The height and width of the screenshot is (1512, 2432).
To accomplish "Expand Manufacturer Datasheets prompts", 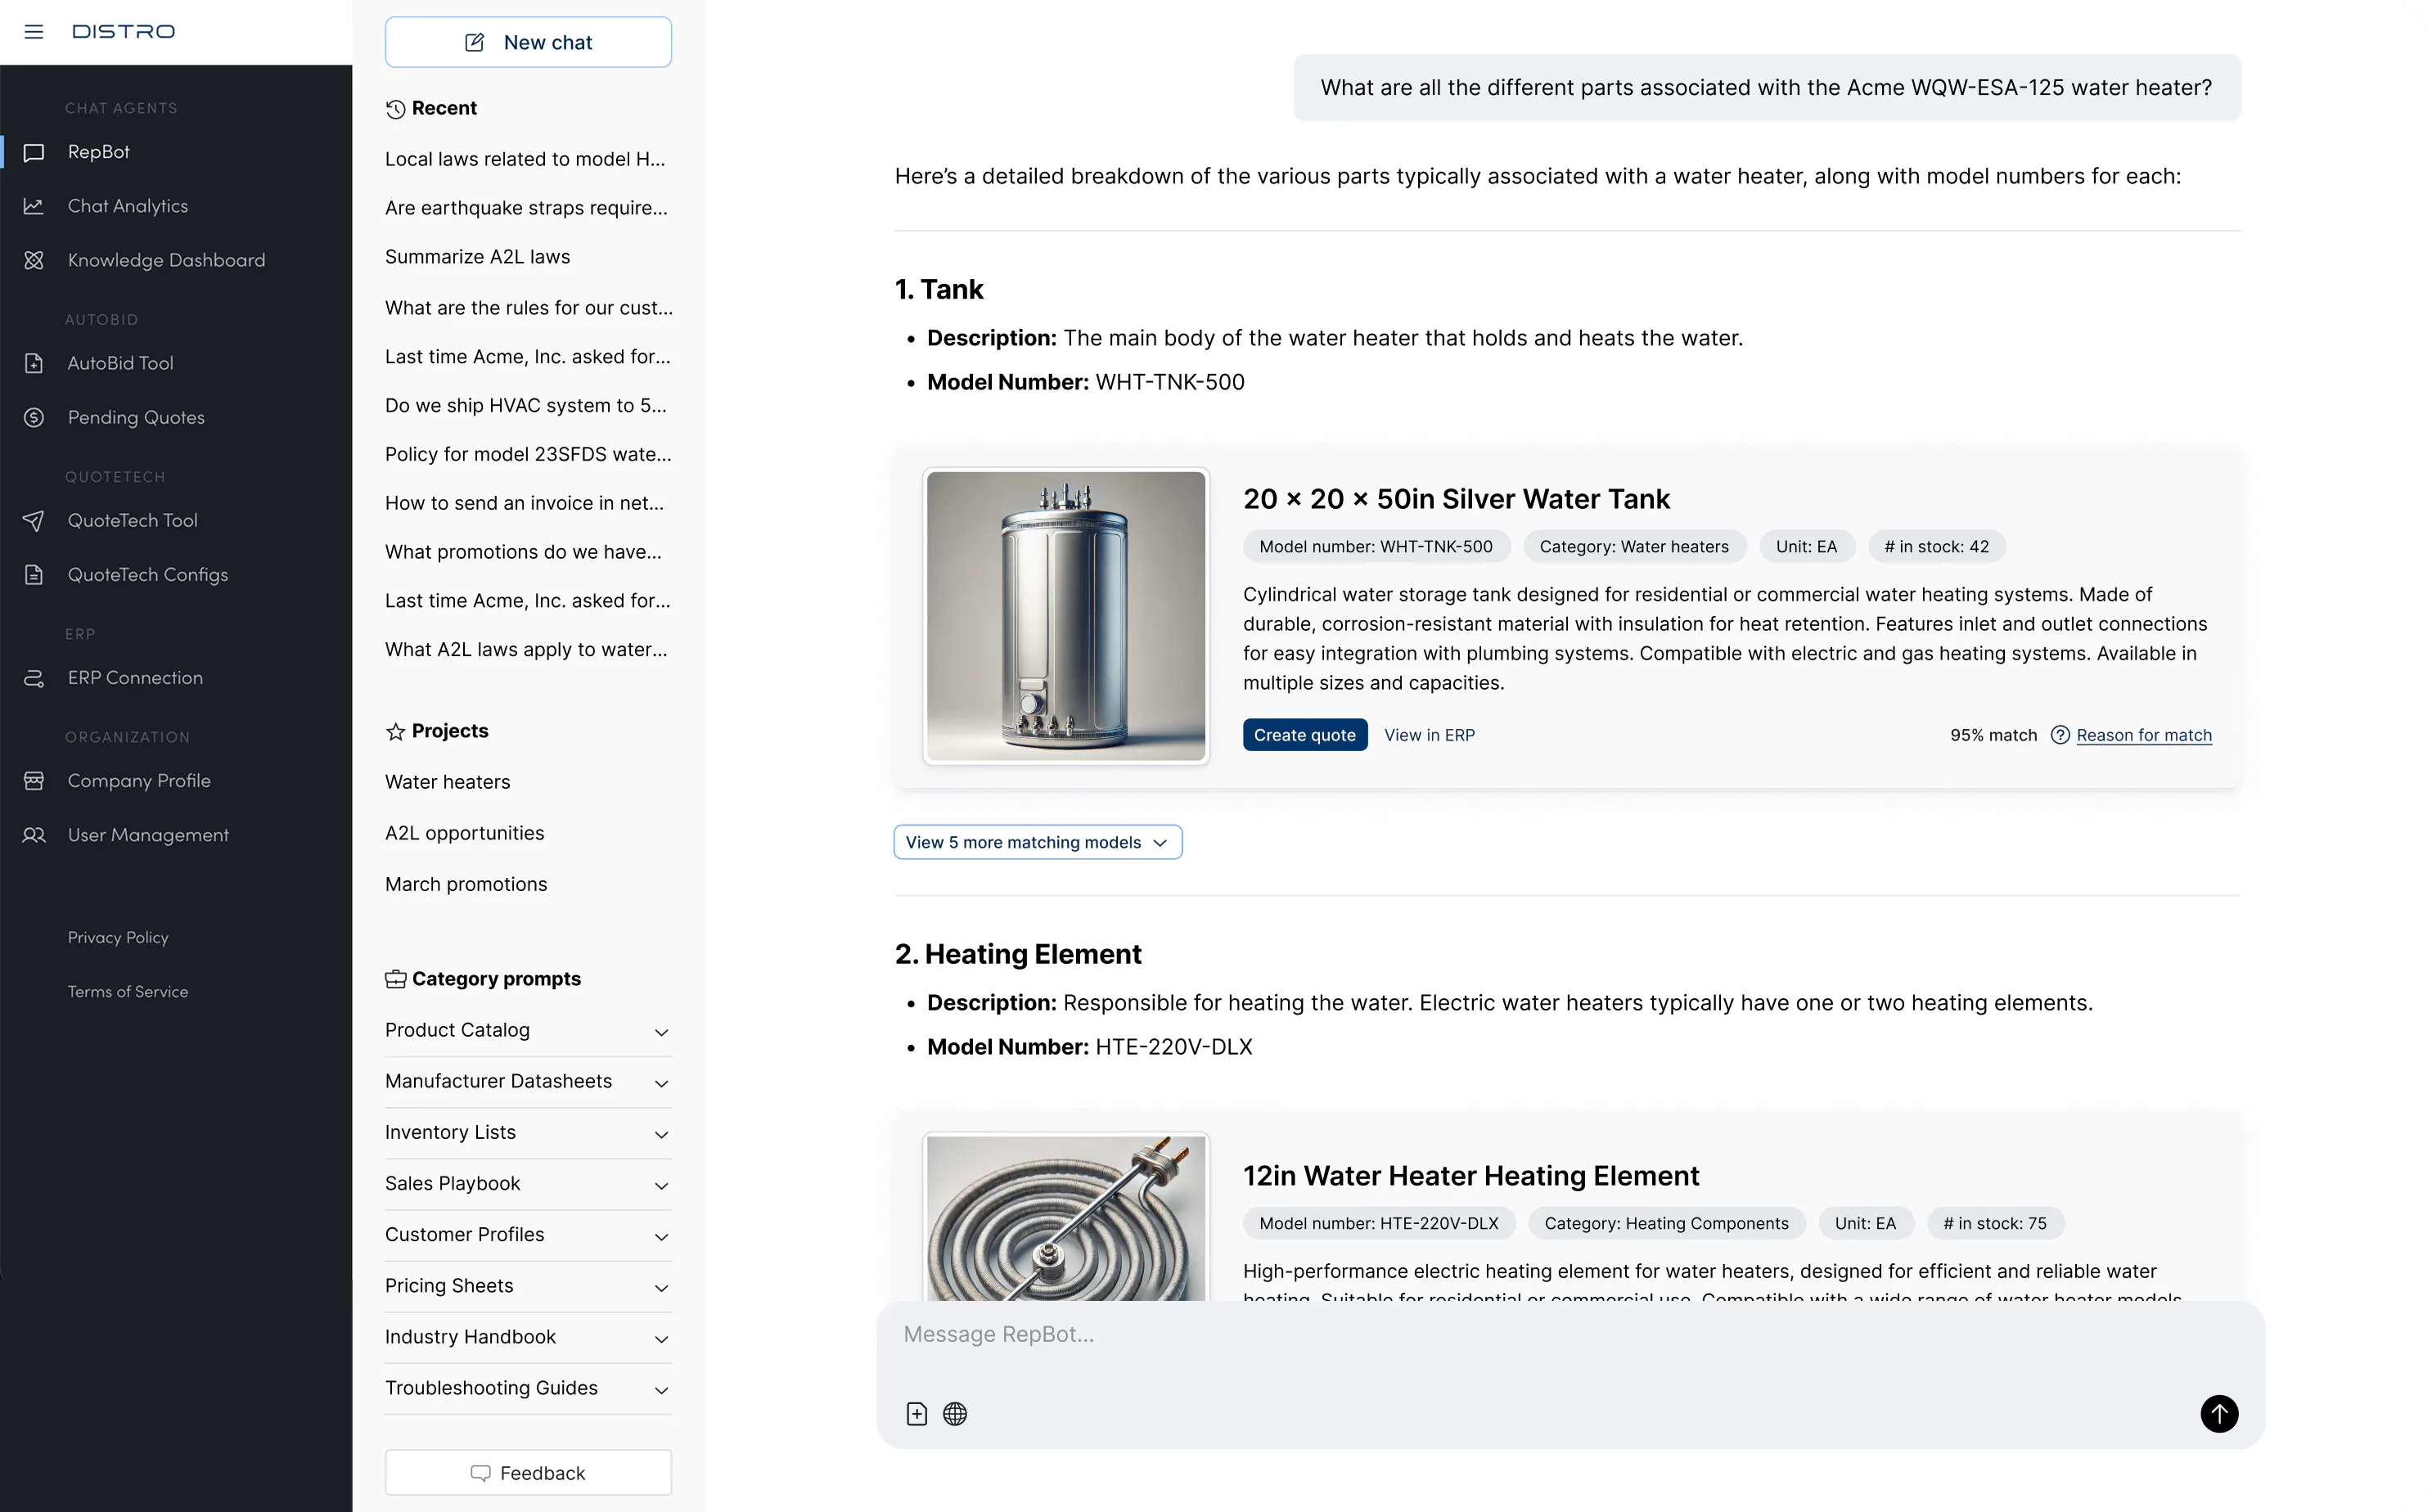I will click(x=528, y=1081).
